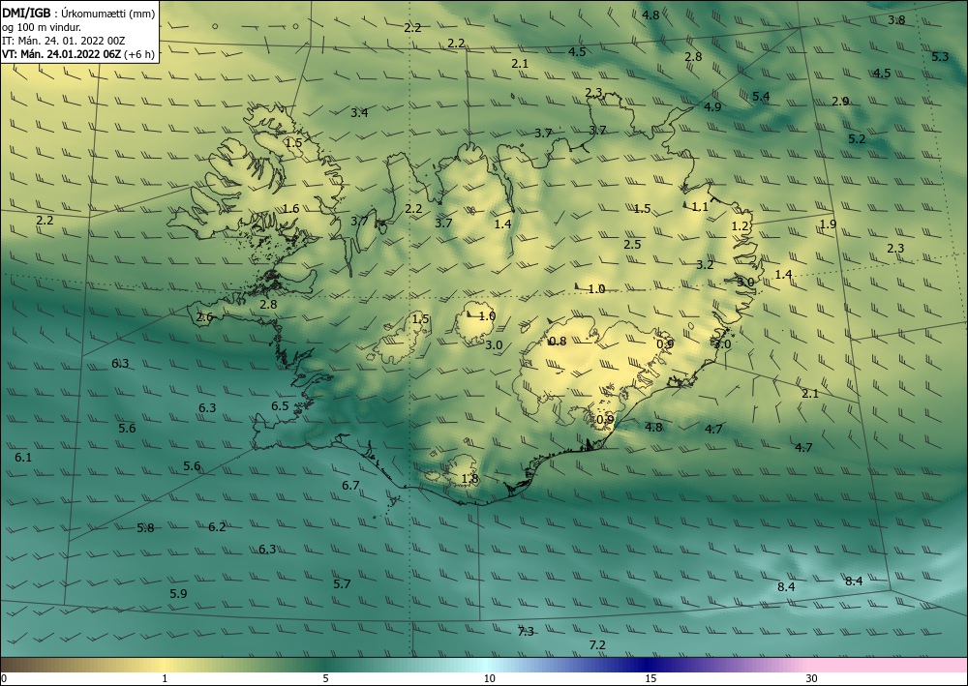This screenshot has width=968, height=686.
Task: Click the map value '5.2'
Action: [x=857, y=138]
